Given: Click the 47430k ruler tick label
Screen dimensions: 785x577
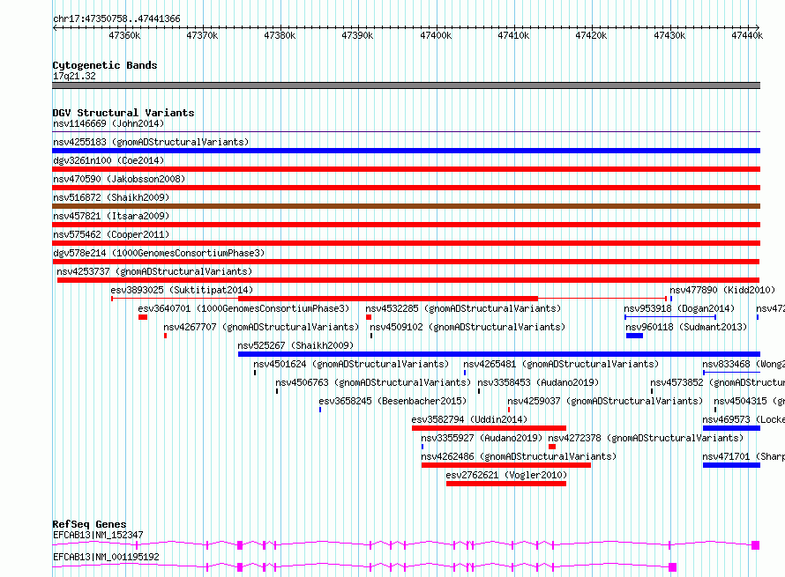Looking at the screenshot, I should [669, 36].
